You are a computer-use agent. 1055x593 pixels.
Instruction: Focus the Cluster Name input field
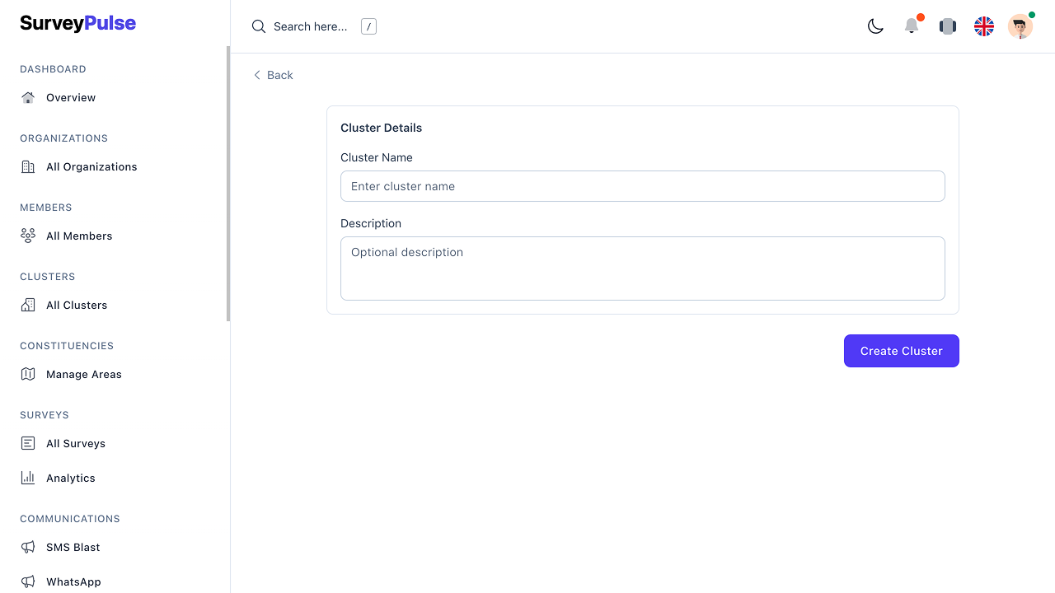[642, 186]
